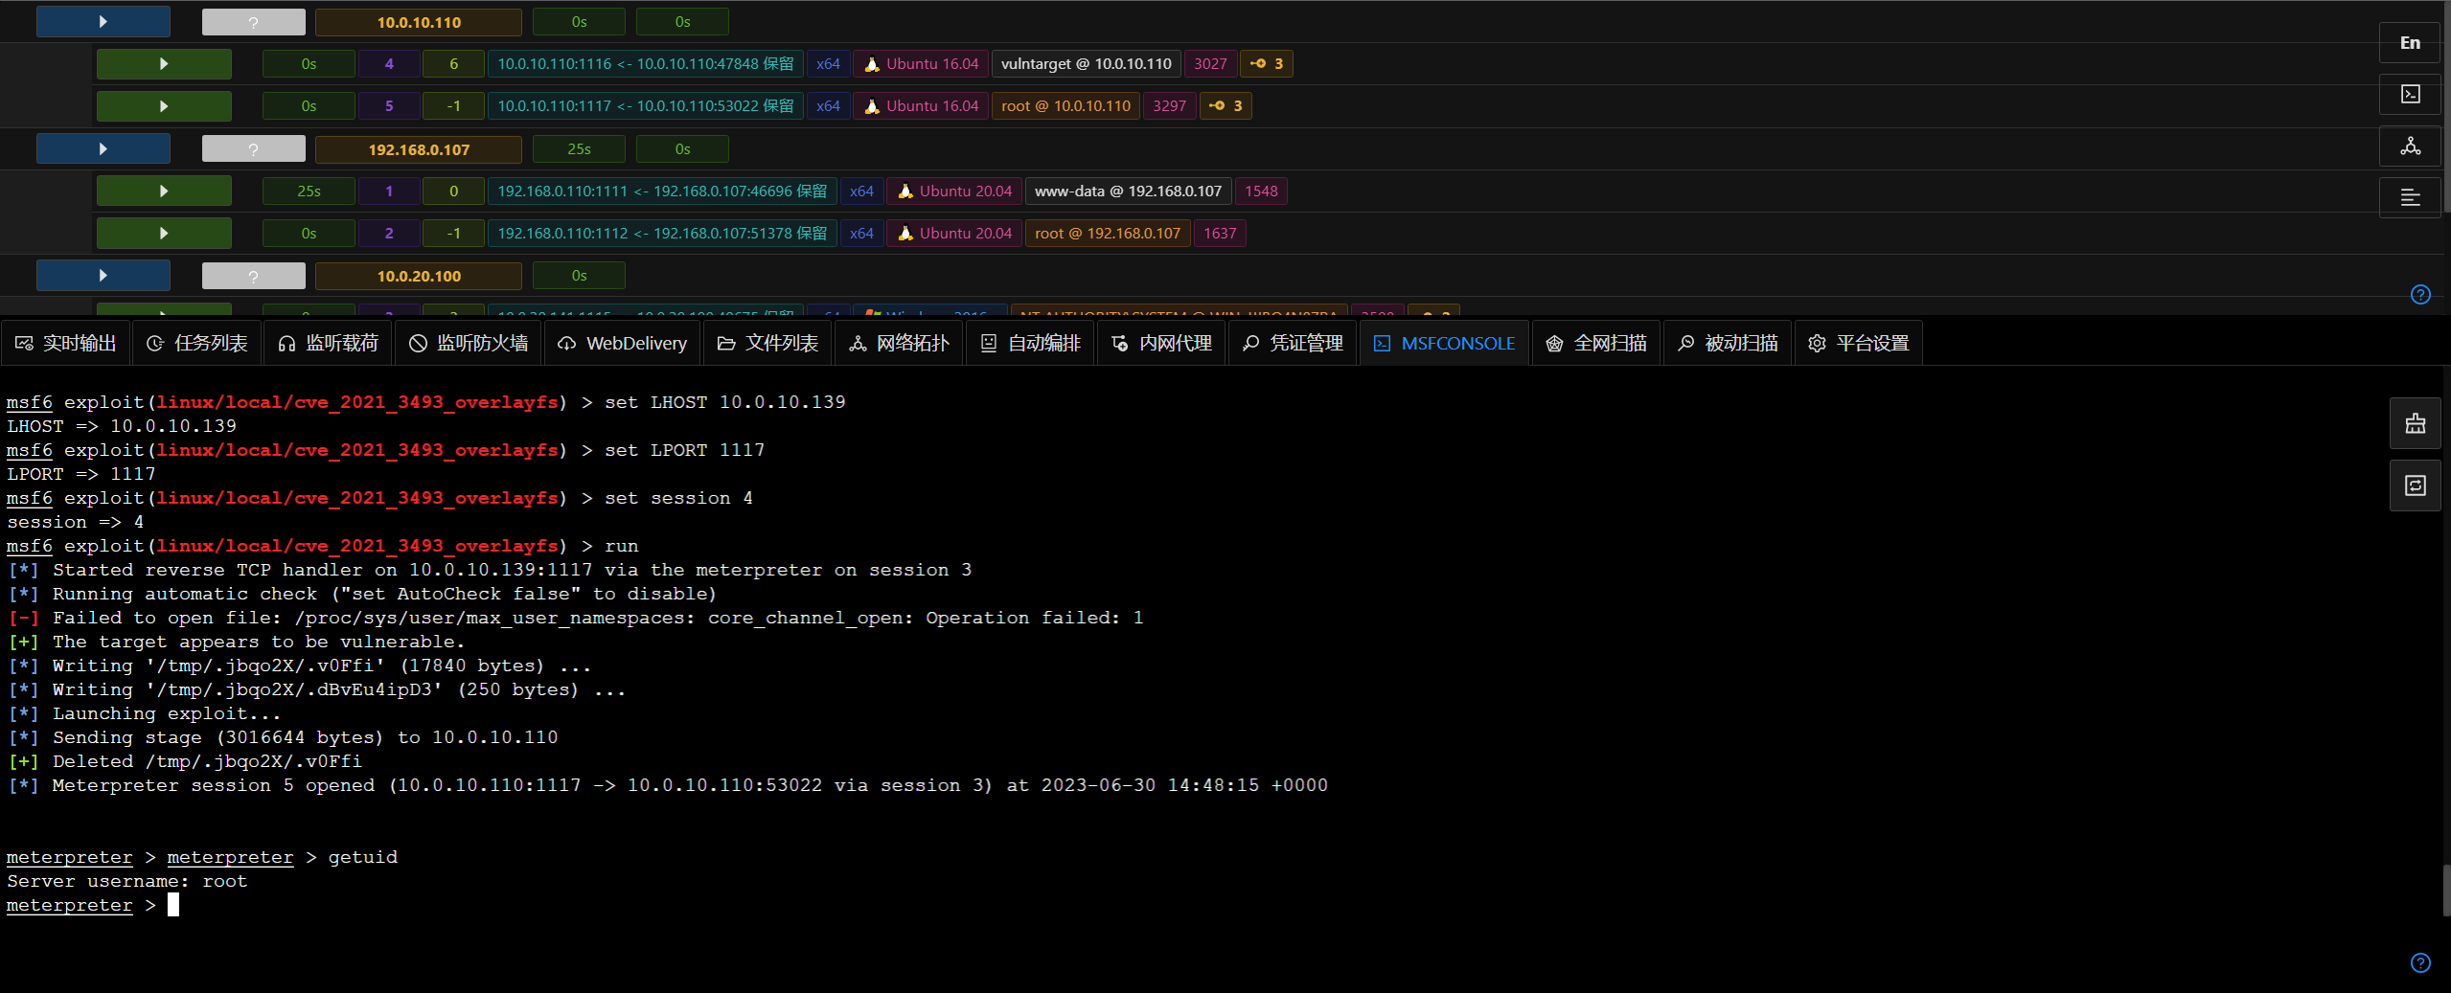Screen dimensions: 2451x993
Task: Click the align-lines menu icon in right sidebar
Action: coord(2409,198)
